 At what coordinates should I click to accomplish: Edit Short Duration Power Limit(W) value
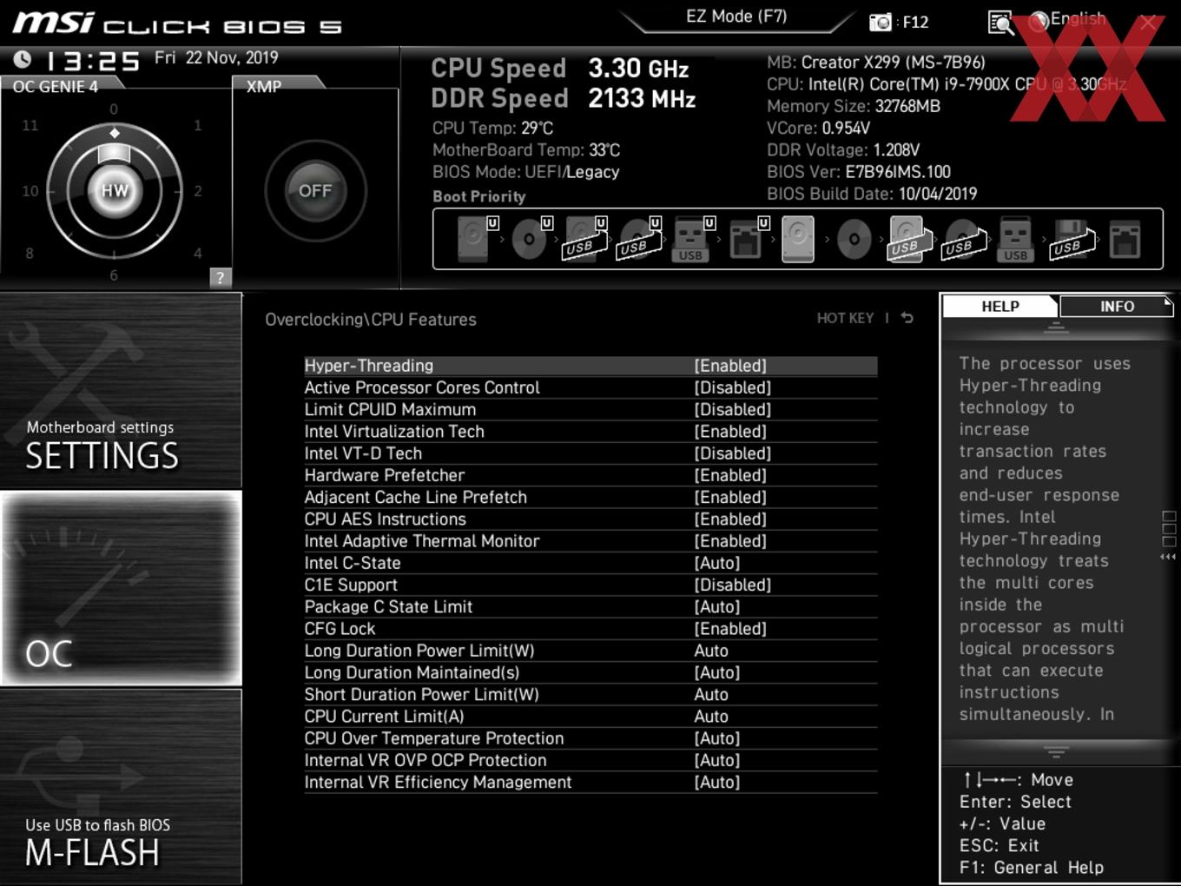tap(590, 694)
